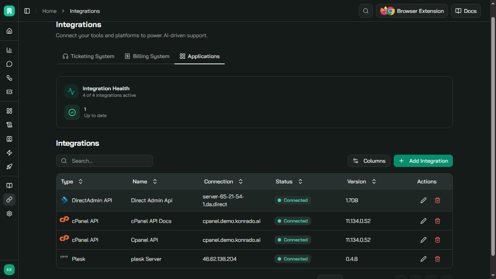Delete the plesk Server integration
This screenshot has width=496, height=279.
438,259
